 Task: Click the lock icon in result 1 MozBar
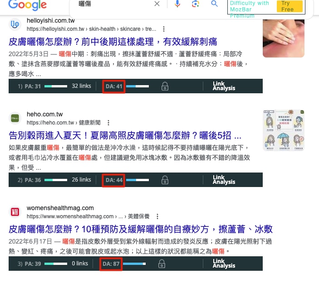(165, 86)
